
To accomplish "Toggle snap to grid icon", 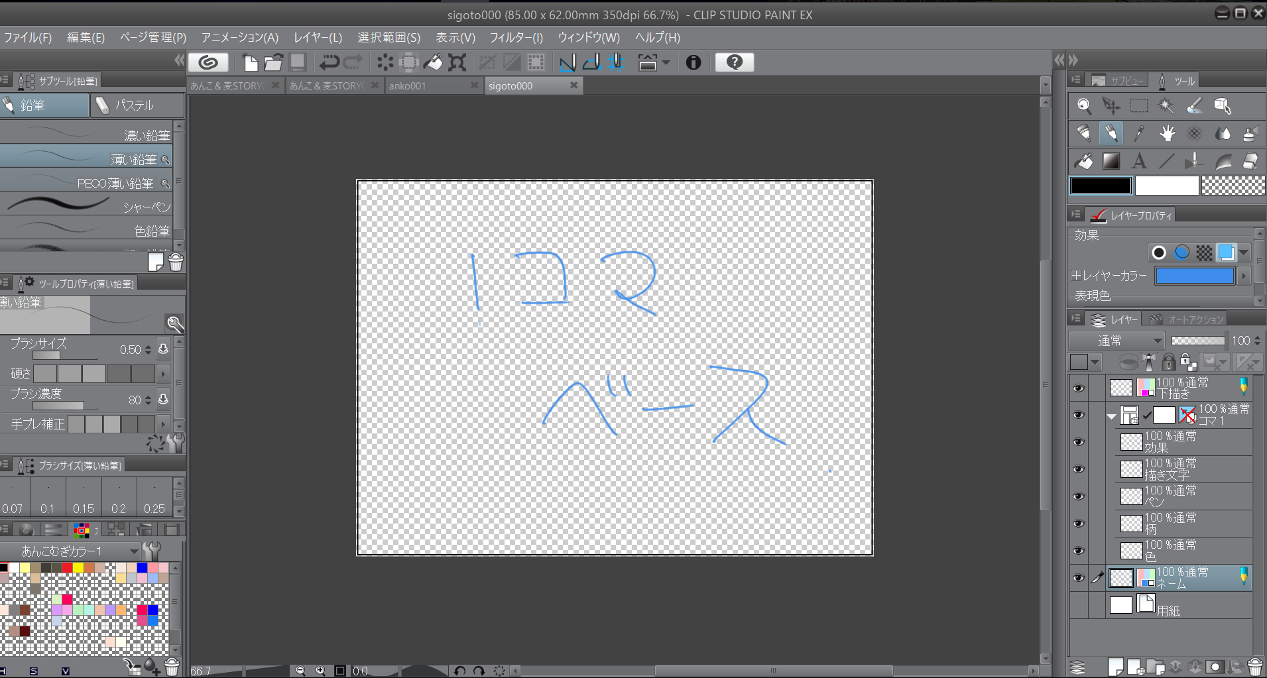I will click(x=616, y=62).
